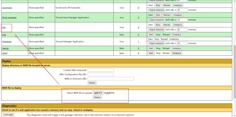The height and width of the screenshot is (117, 236).
Task: Click Expire sessions for /jsp row
Action: (156, 30)
